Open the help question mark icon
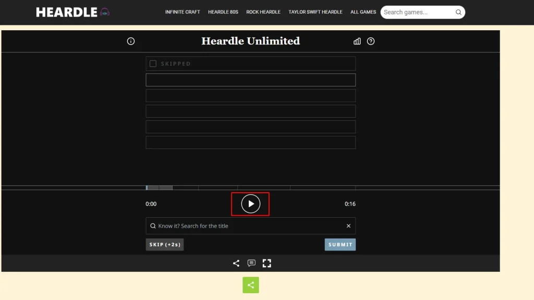Image resolution: width=534 pixels, height=300 pixels. (371, 41)
